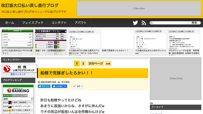This screenshot has height=114, width=203.
Task: Select the ブロ画 tab in ranking widget
Action: click(x=25, y=95)
